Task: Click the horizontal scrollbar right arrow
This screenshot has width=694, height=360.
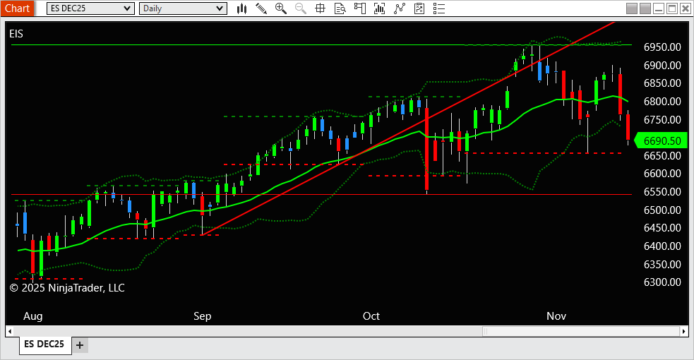Action: point(684,331)
